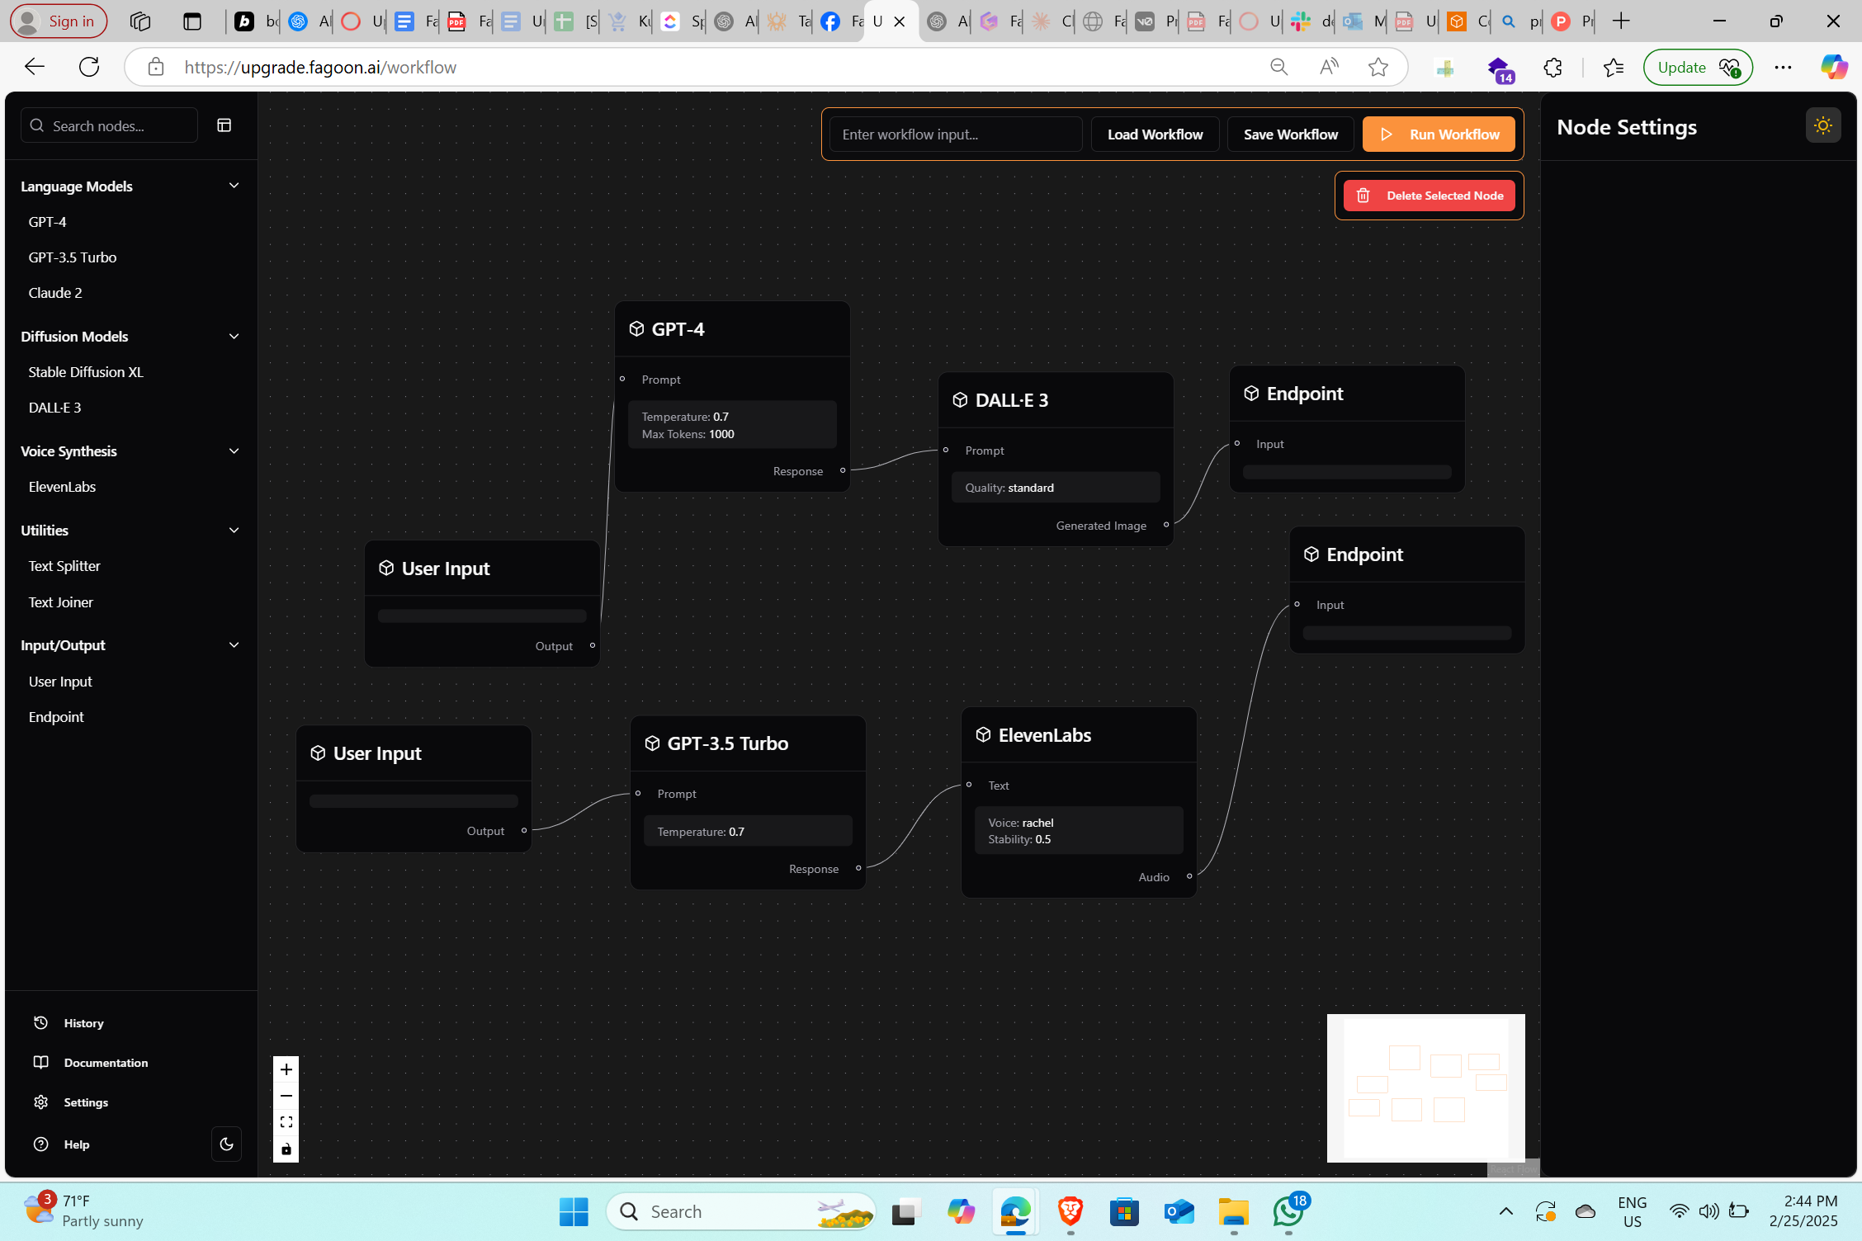Open Documentation from the sidebar

tap(106, 1063)
